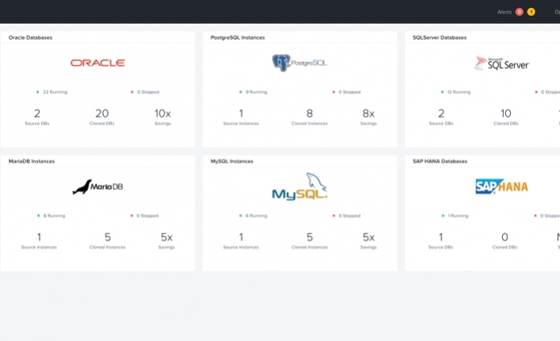Viewport: 560px width, 341px height.
Task: Click SQL Server's 12 Running status
Action: point(456,92)
